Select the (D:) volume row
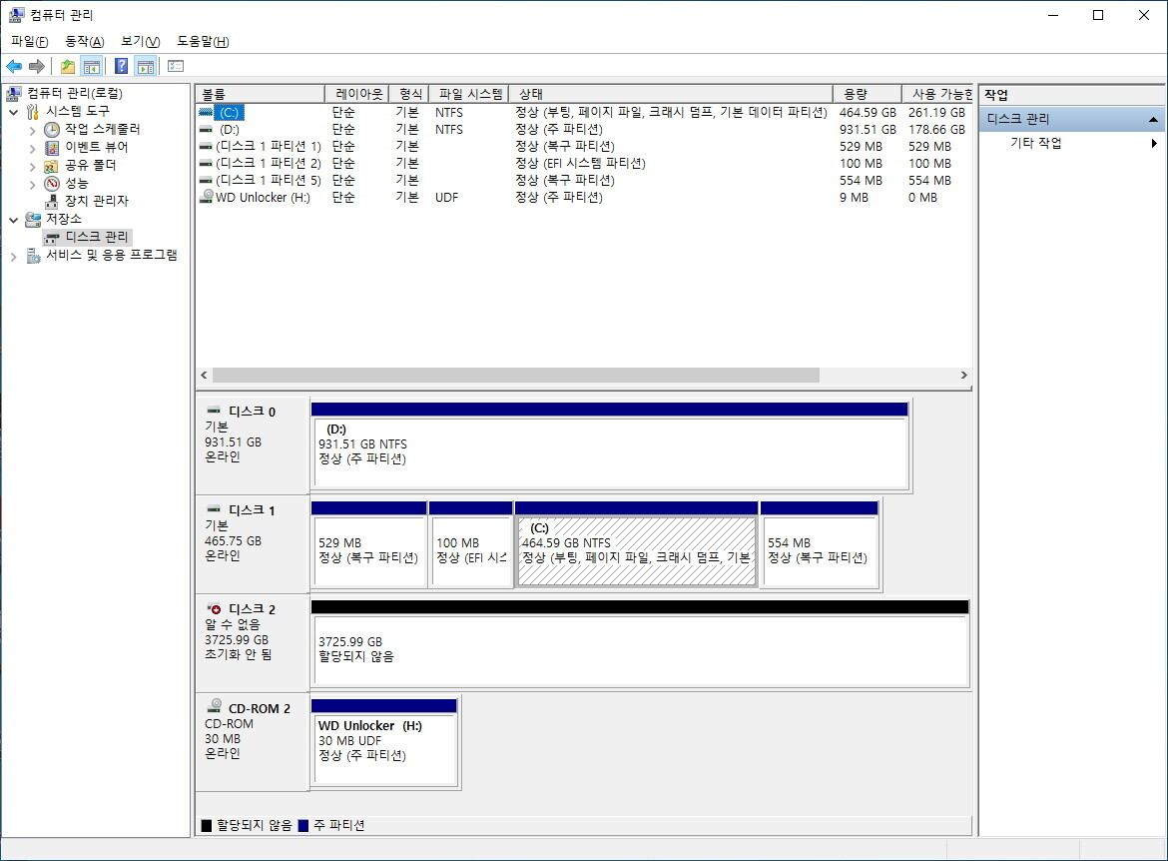This screenshot has width=1168, height=861. tap(584, 130)
